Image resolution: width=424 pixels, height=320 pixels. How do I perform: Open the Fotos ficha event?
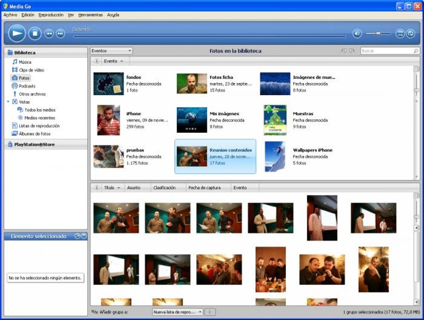[214, 84]
